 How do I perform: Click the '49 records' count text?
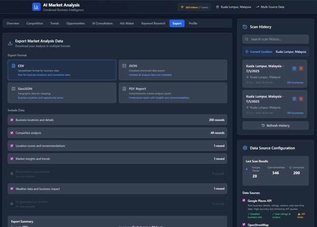[217, 133]
